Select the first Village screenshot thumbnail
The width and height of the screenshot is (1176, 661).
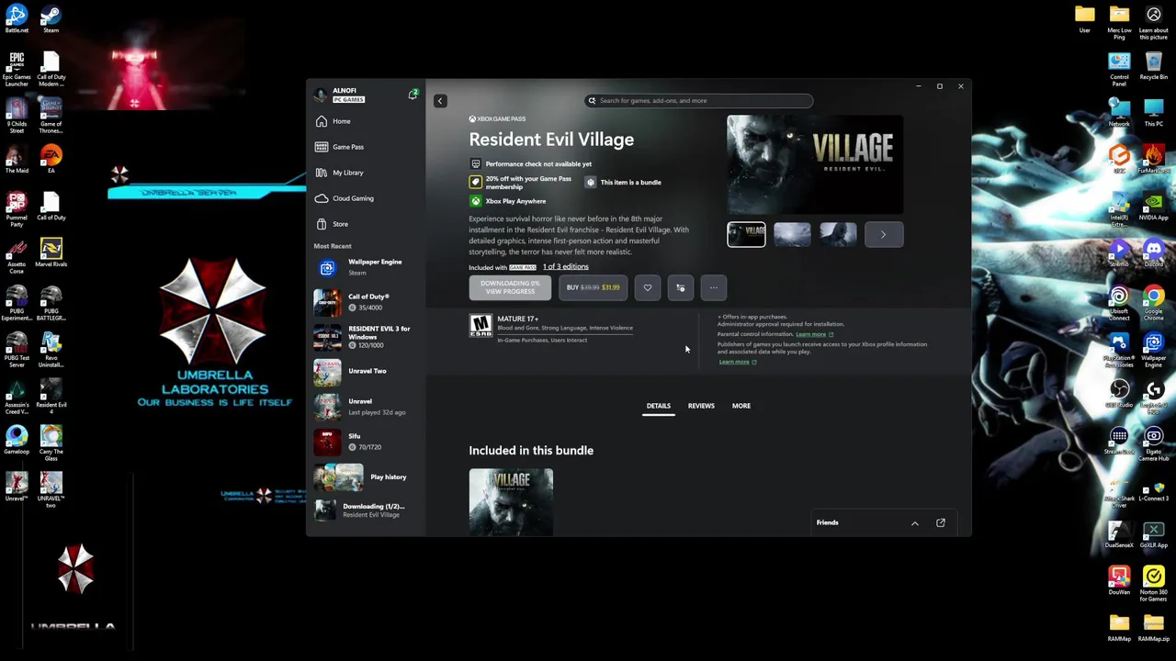[746, 235]
